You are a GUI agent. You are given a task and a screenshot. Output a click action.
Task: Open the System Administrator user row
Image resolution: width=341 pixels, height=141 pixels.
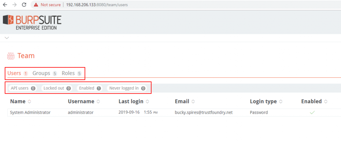(30, 112)
